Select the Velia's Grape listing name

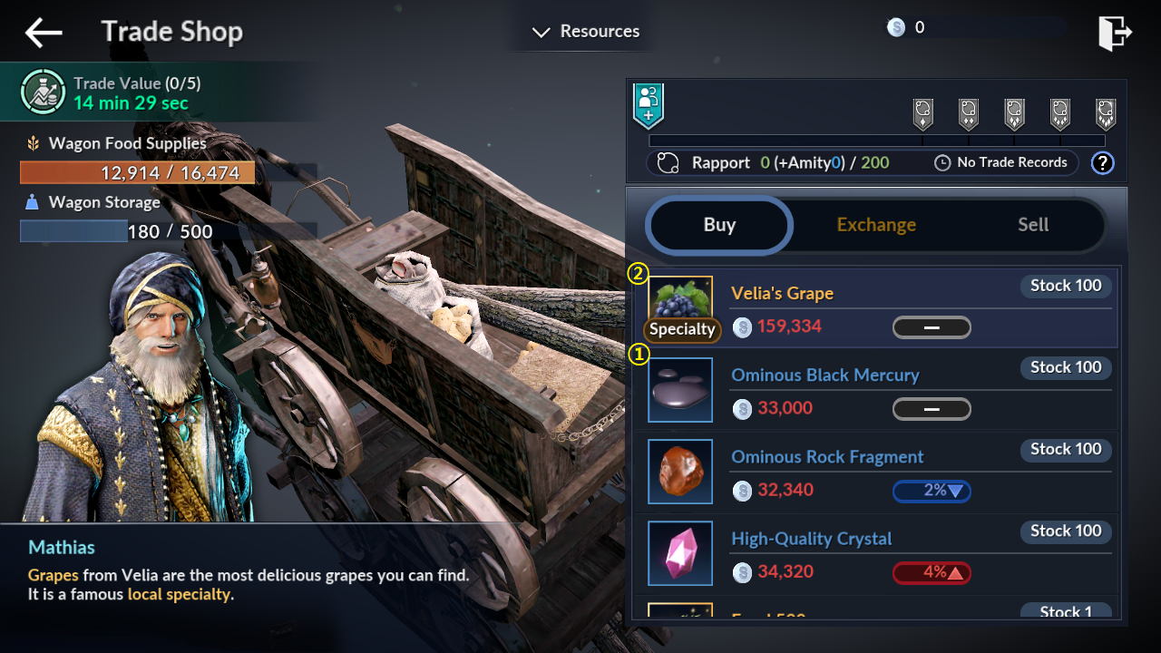coord(782,293)
